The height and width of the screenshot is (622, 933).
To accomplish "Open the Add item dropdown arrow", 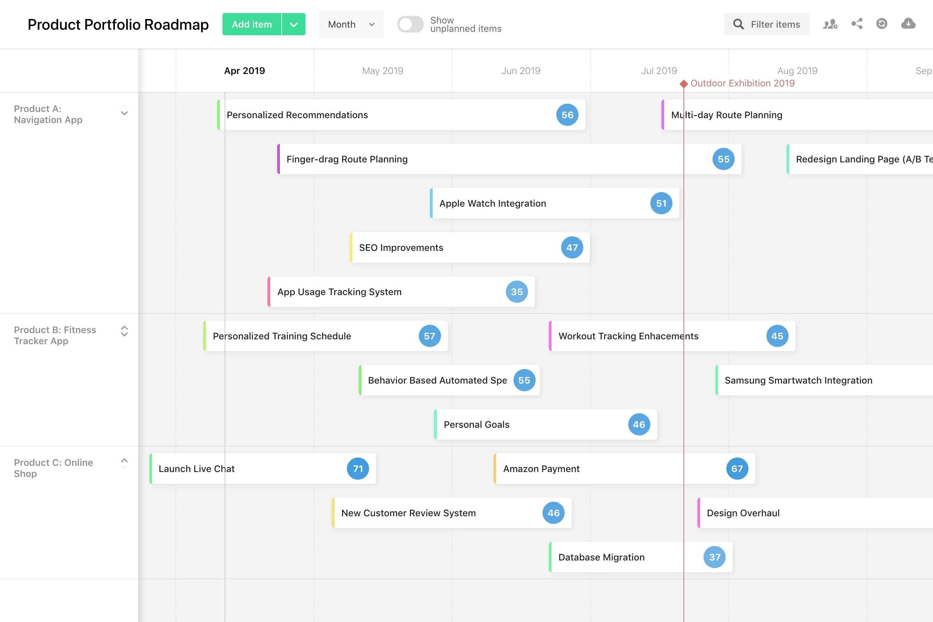I will coord(293,24).
